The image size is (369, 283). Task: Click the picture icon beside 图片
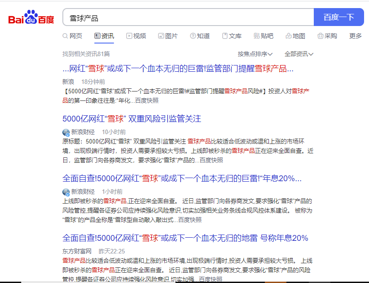click(x=161, y=36)
